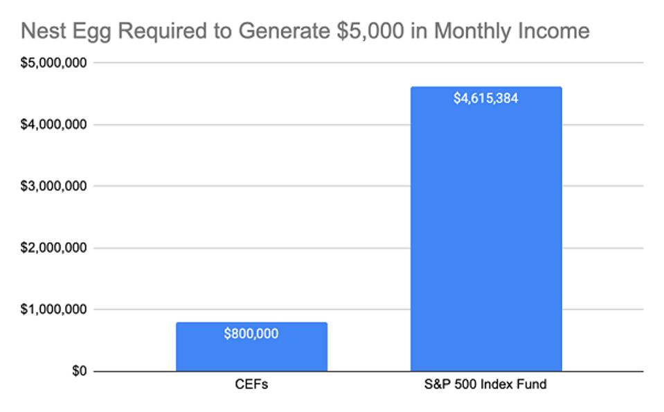Screen dimensions: 664x412
Task: Click the chart title text
Action: click(x=305, y=31)
